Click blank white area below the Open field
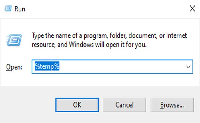This screenshot has height=123, width=200. click(100, 81)
